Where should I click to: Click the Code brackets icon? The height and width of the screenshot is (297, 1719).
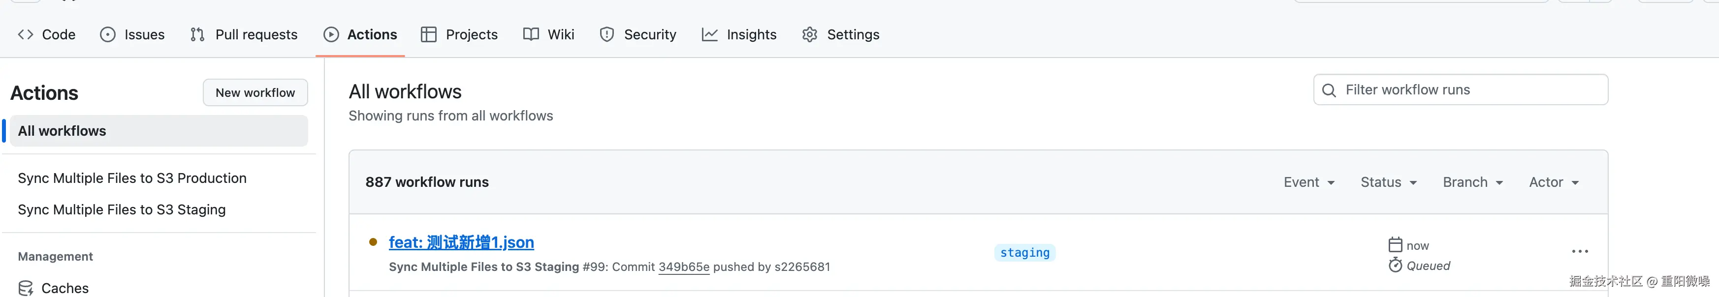[26, 34]
